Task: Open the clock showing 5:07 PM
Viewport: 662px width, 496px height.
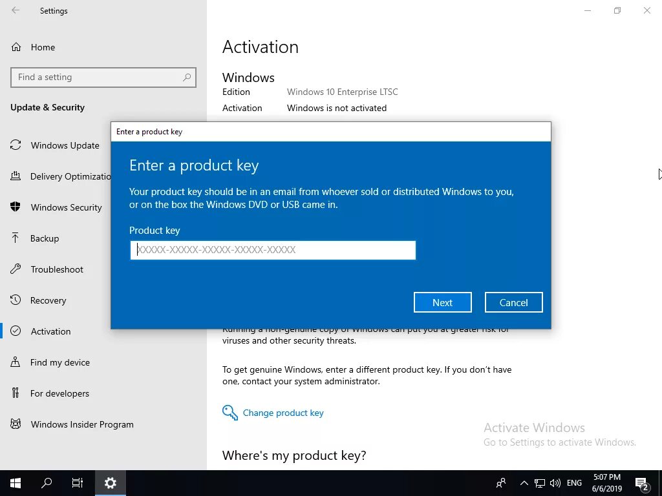Action: pyautogui.click(x=607, y=483)
